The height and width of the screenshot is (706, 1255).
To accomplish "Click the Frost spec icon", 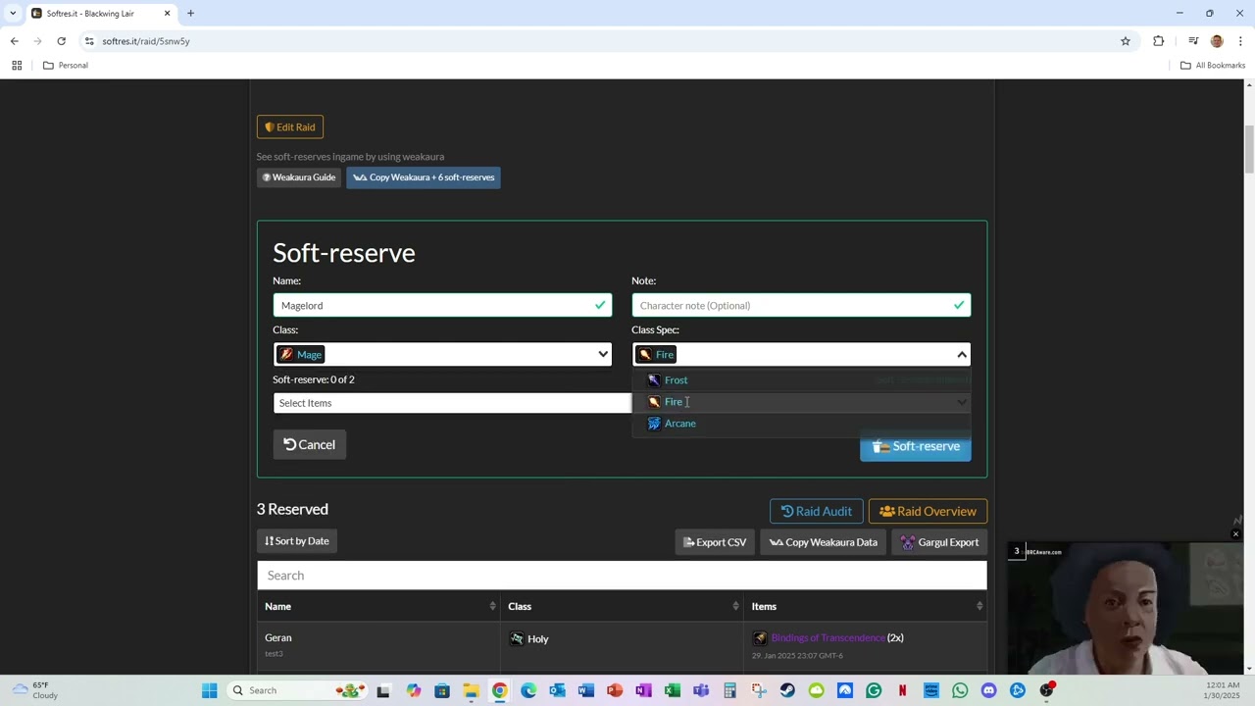I will point(654,380).
